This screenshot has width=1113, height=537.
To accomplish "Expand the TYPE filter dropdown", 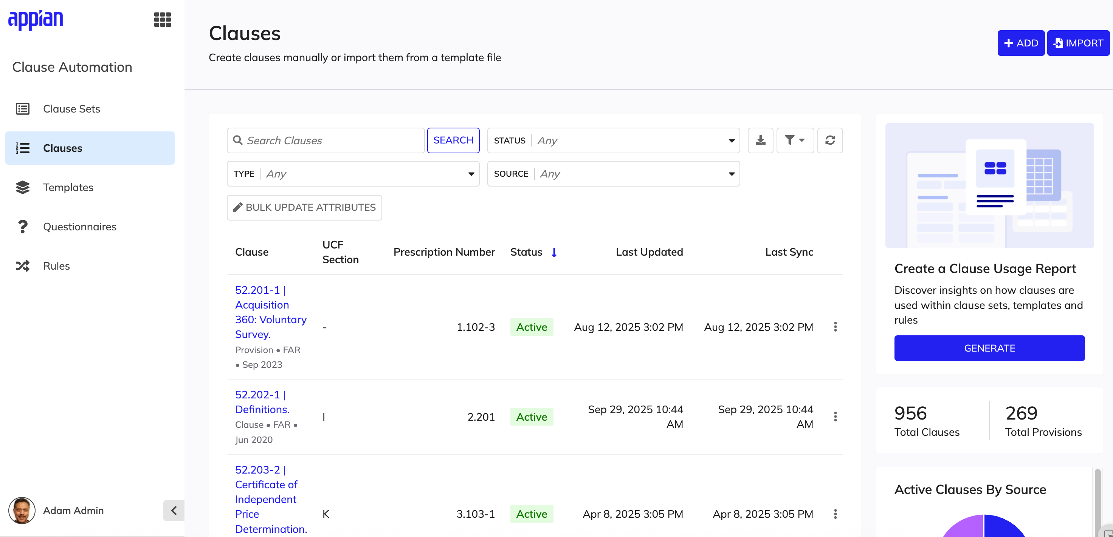I will (x=353, y=174).
